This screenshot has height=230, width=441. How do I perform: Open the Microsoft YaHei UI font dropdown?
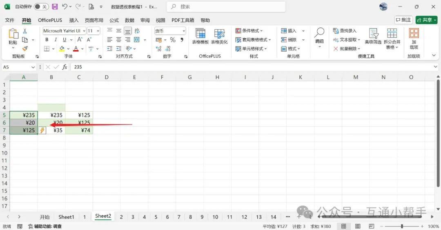[84, 31]
